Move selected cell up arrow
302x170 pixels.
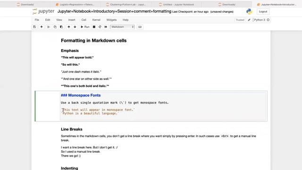tap(69, 27)
